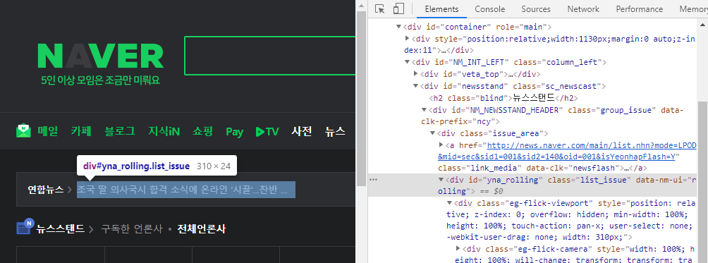The width and height of the screenshot is (708, 263).
Task: Click the 5인 이상 모임은 조금만 미뤄요 slogan
Action: [x=100, y=81]
